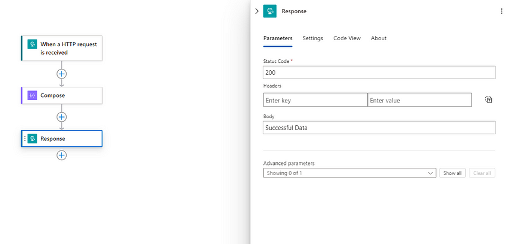Open the Response node's drag handle menu
Image resolution: width=505 pixels, height=244 pixels.
pos(25,138)
